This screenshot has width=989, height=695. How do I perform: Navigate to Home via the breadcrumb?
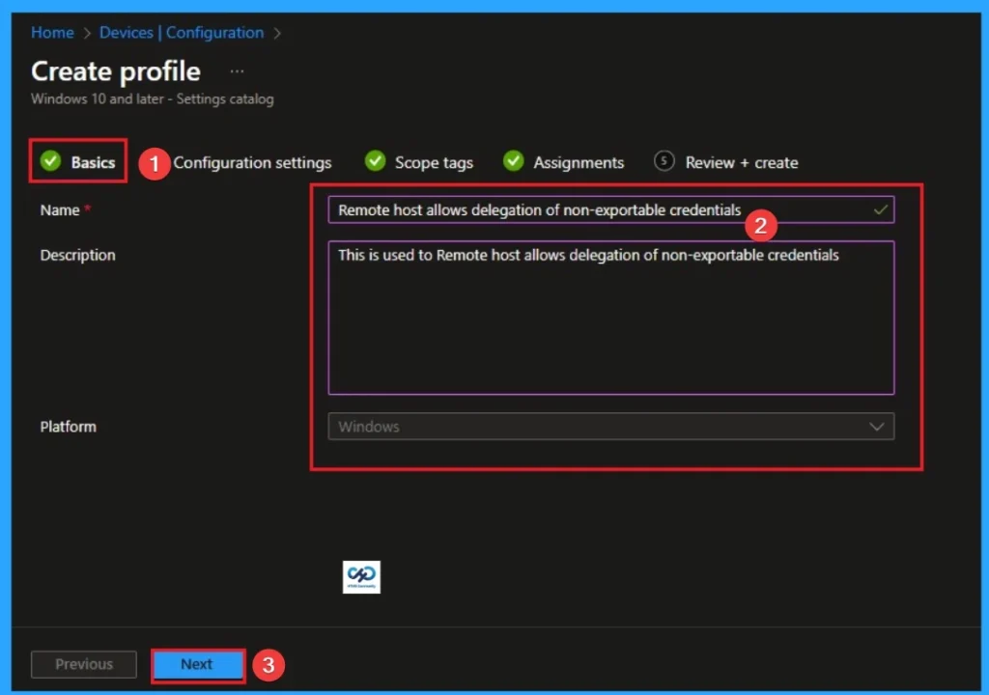(x=52, y=32)
